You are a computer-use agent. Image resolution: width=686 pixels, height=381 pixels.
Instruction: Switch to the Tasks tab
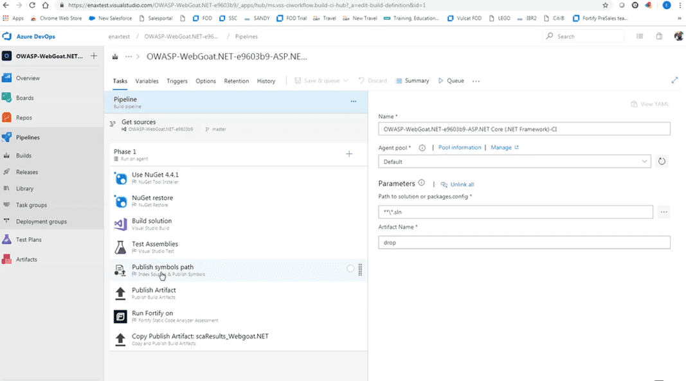(x=120, y=81)
